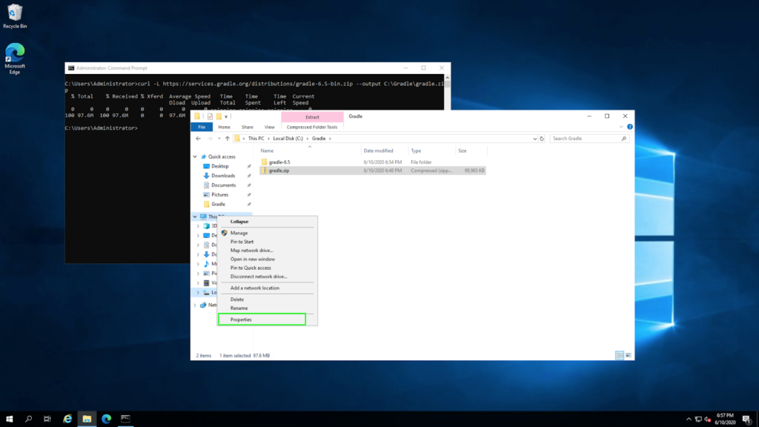Select Map network drive option
Viewport: 759px width, 427px height.
tap(251, 251)
